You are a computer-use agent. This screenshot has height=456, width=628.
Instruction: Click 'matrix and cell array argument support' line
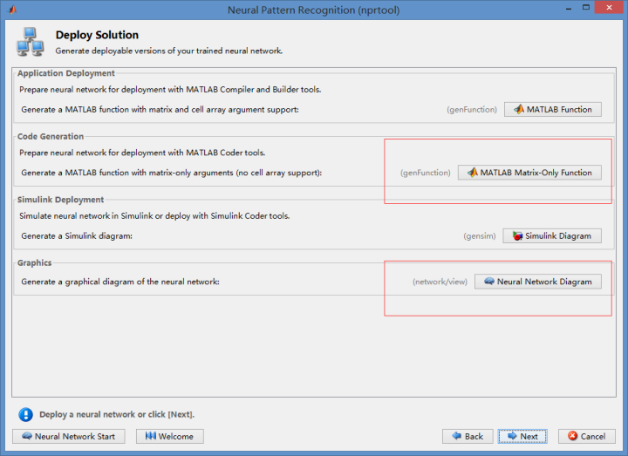[x=160, y=110]
